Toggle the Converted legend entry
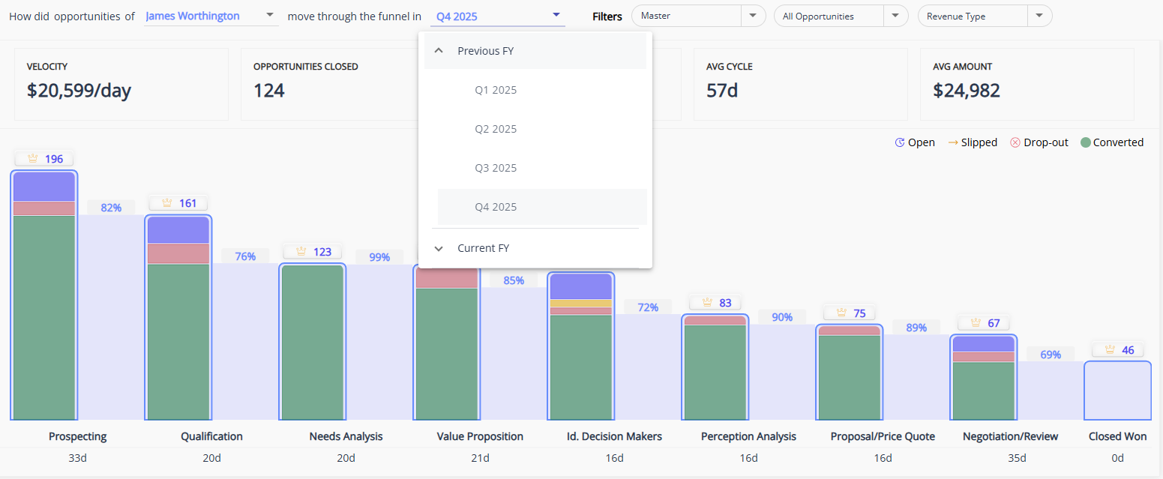This screenshot has height=479, width=1163. pyautogui.click(x=1112, y=142)
